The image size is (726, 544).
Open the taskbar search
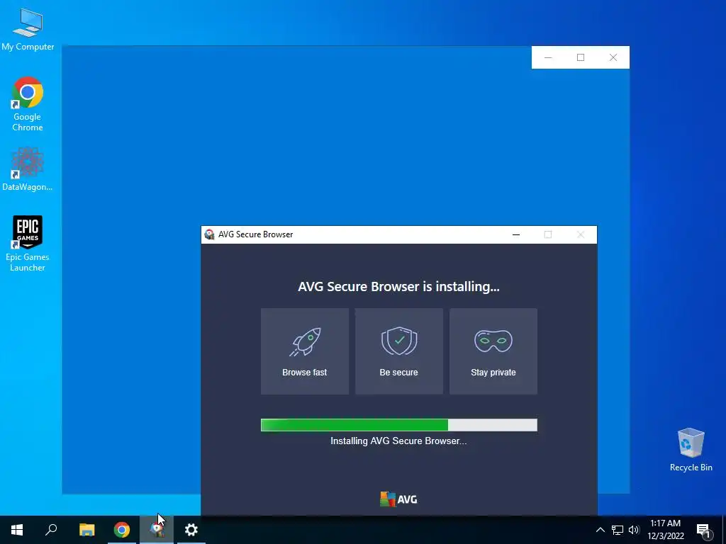tap(51, 530)
